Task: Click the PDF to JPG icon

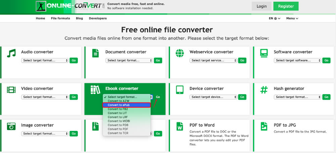Action: [x=264, y=126]
